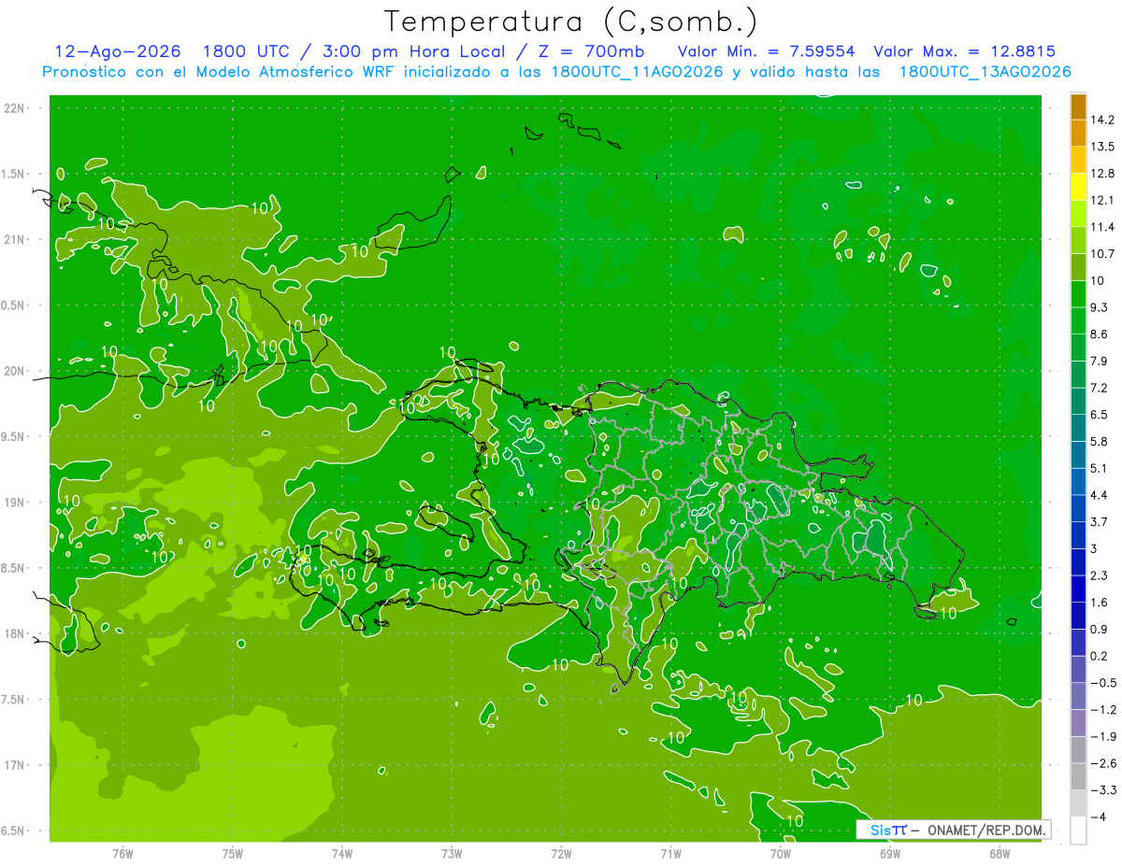Click the '18N' latitude axis label
This screenshot has height=866, width=1122.
(x=16, y=634)
